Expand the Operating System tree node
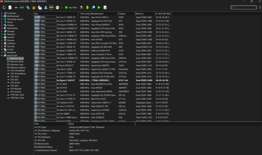 coord(2,19)
